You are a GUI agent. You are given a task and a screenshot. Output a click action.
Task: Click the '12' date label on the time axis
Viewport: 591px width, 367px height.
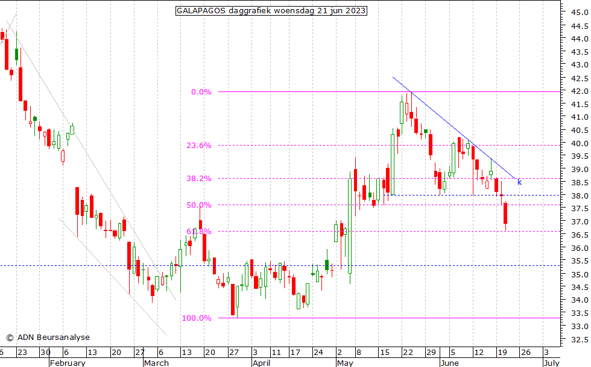479,353
